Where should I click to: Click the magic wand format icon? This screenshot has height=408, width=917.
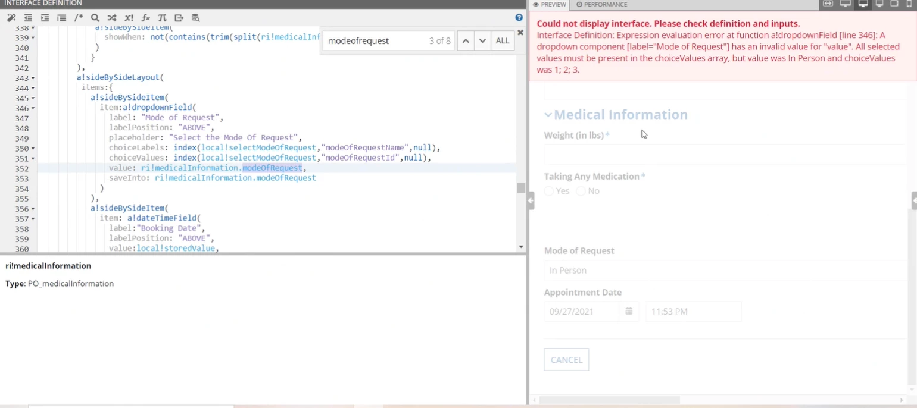[11, 18]
